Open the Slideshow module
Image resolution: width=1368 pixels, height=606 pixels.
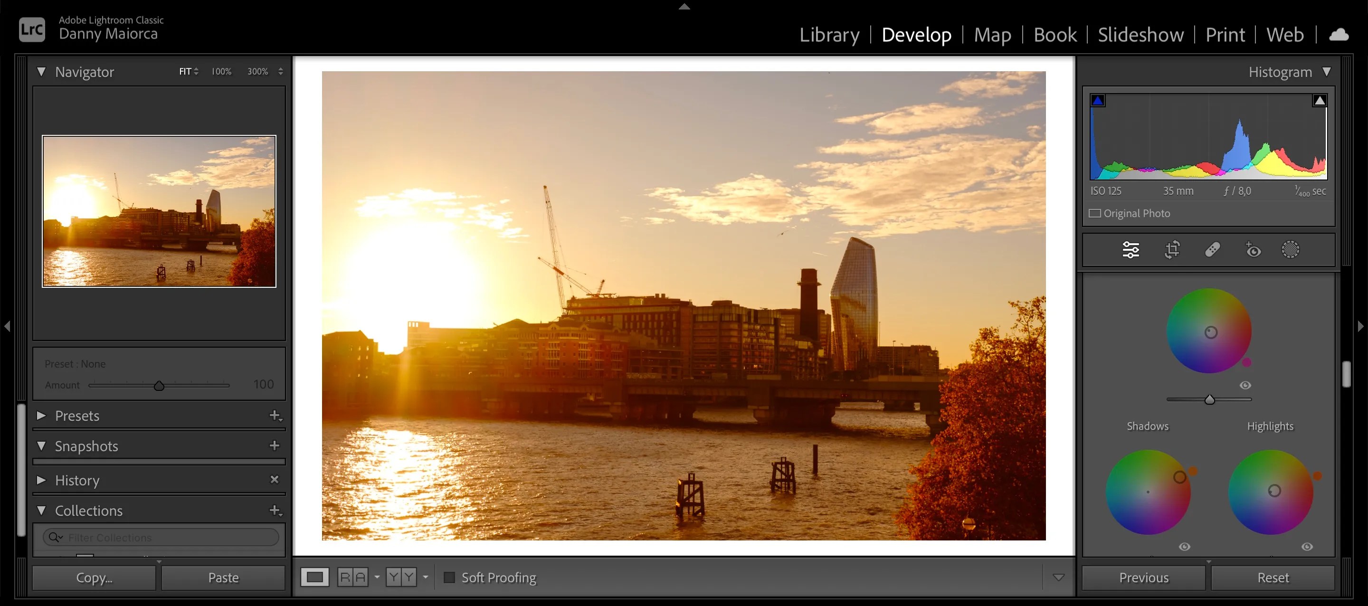tap(1140, 34)
